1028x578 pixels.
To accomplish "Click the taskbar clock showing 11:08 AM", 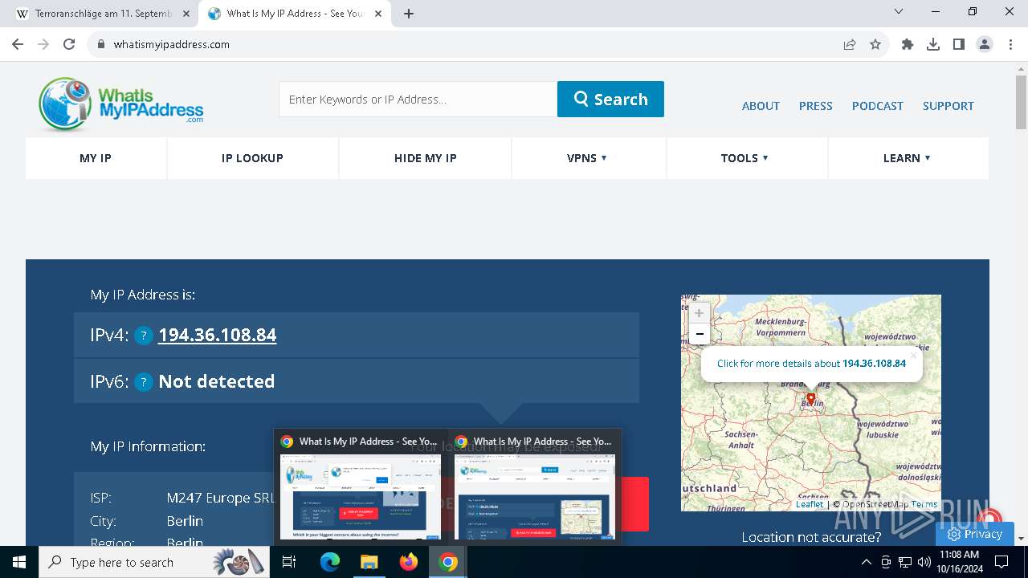I will [960, 562].
